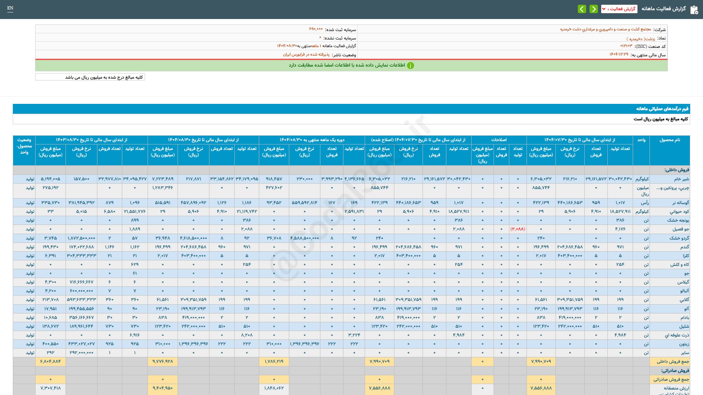Click the فرم درآمدهای عملیاتی ماهانه section header
703x395 pixels.
pyautogui.click(x=662, y=109)
